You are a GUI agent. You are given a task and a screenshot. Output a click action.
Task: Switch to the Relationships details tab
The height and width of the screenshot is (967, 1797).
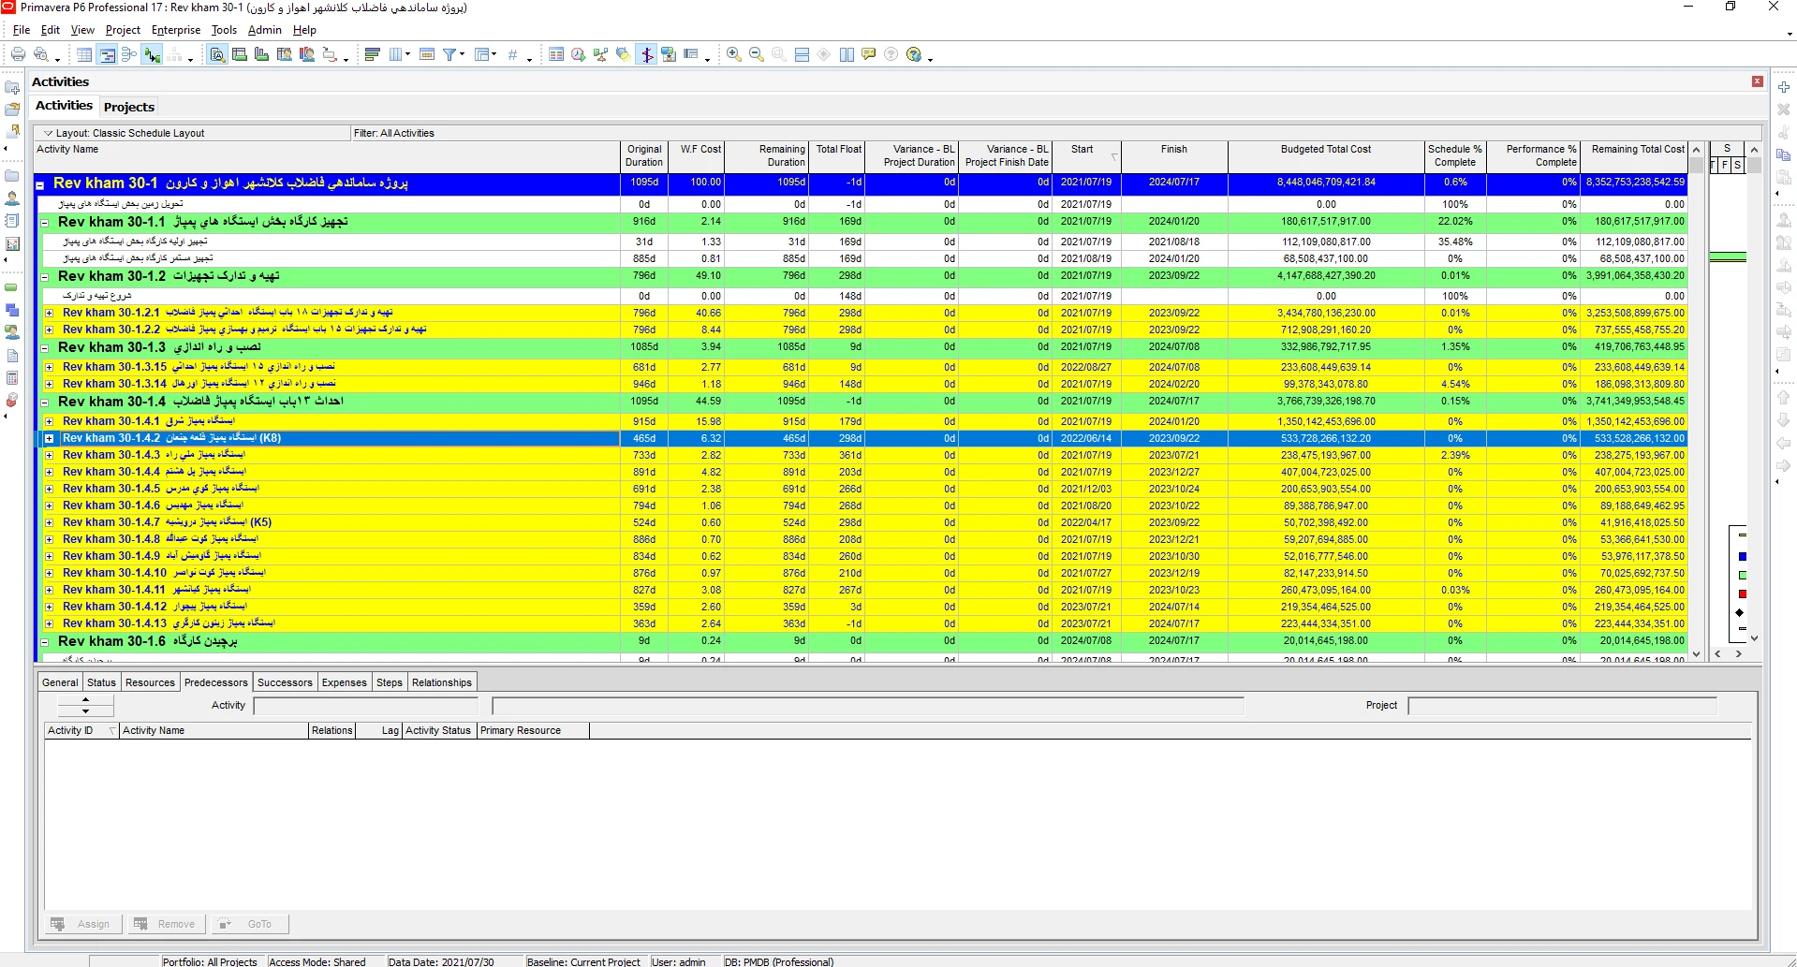point(441,682)
